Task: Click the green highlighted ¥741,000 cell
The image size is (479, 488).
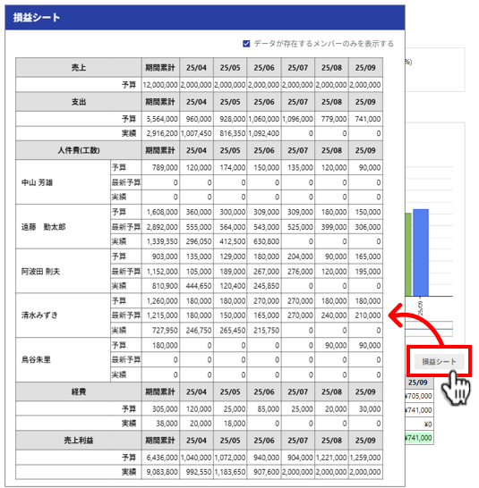Action: pyautogui.click(x=419, y=438)
